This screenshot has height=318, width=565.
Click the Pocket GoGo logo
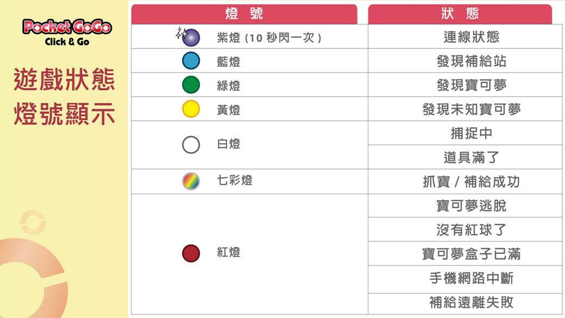pyautogui.click(x=67, y=32)
